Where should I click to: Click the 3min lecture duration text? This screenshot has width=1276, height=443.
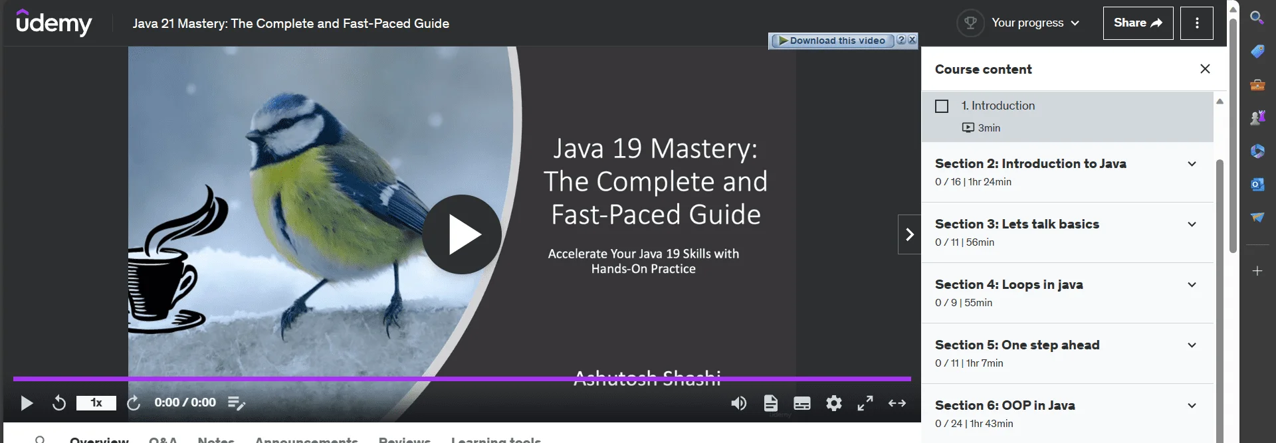point(989,128)
